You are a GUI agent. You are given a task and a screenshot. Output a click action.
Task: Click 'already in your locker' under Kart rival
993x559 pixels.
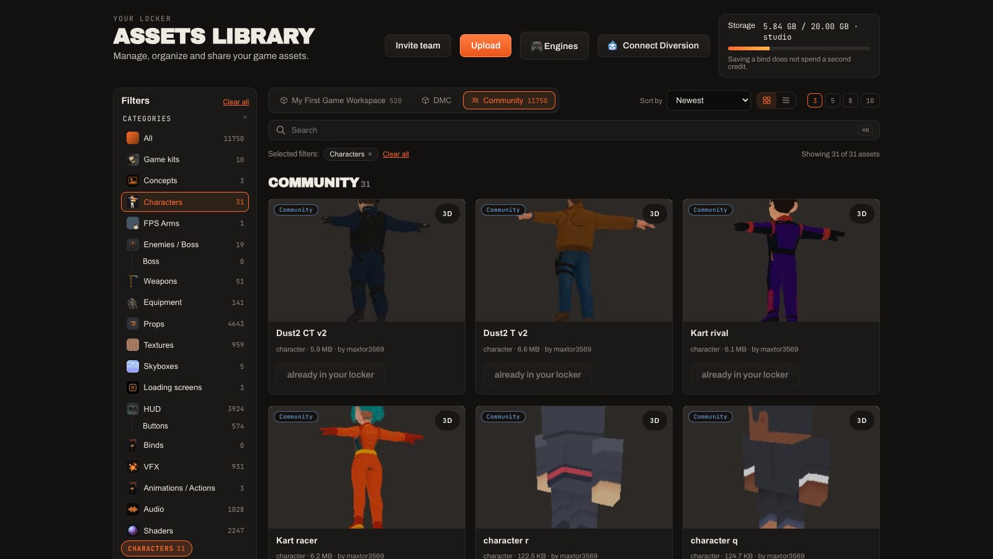click(x=745, y=375)
